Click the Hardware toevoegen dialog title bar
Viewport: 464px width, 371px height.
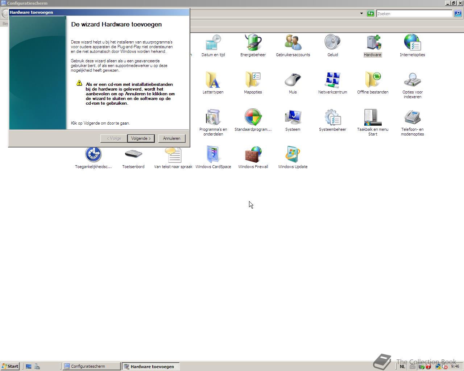pos(99,12)
